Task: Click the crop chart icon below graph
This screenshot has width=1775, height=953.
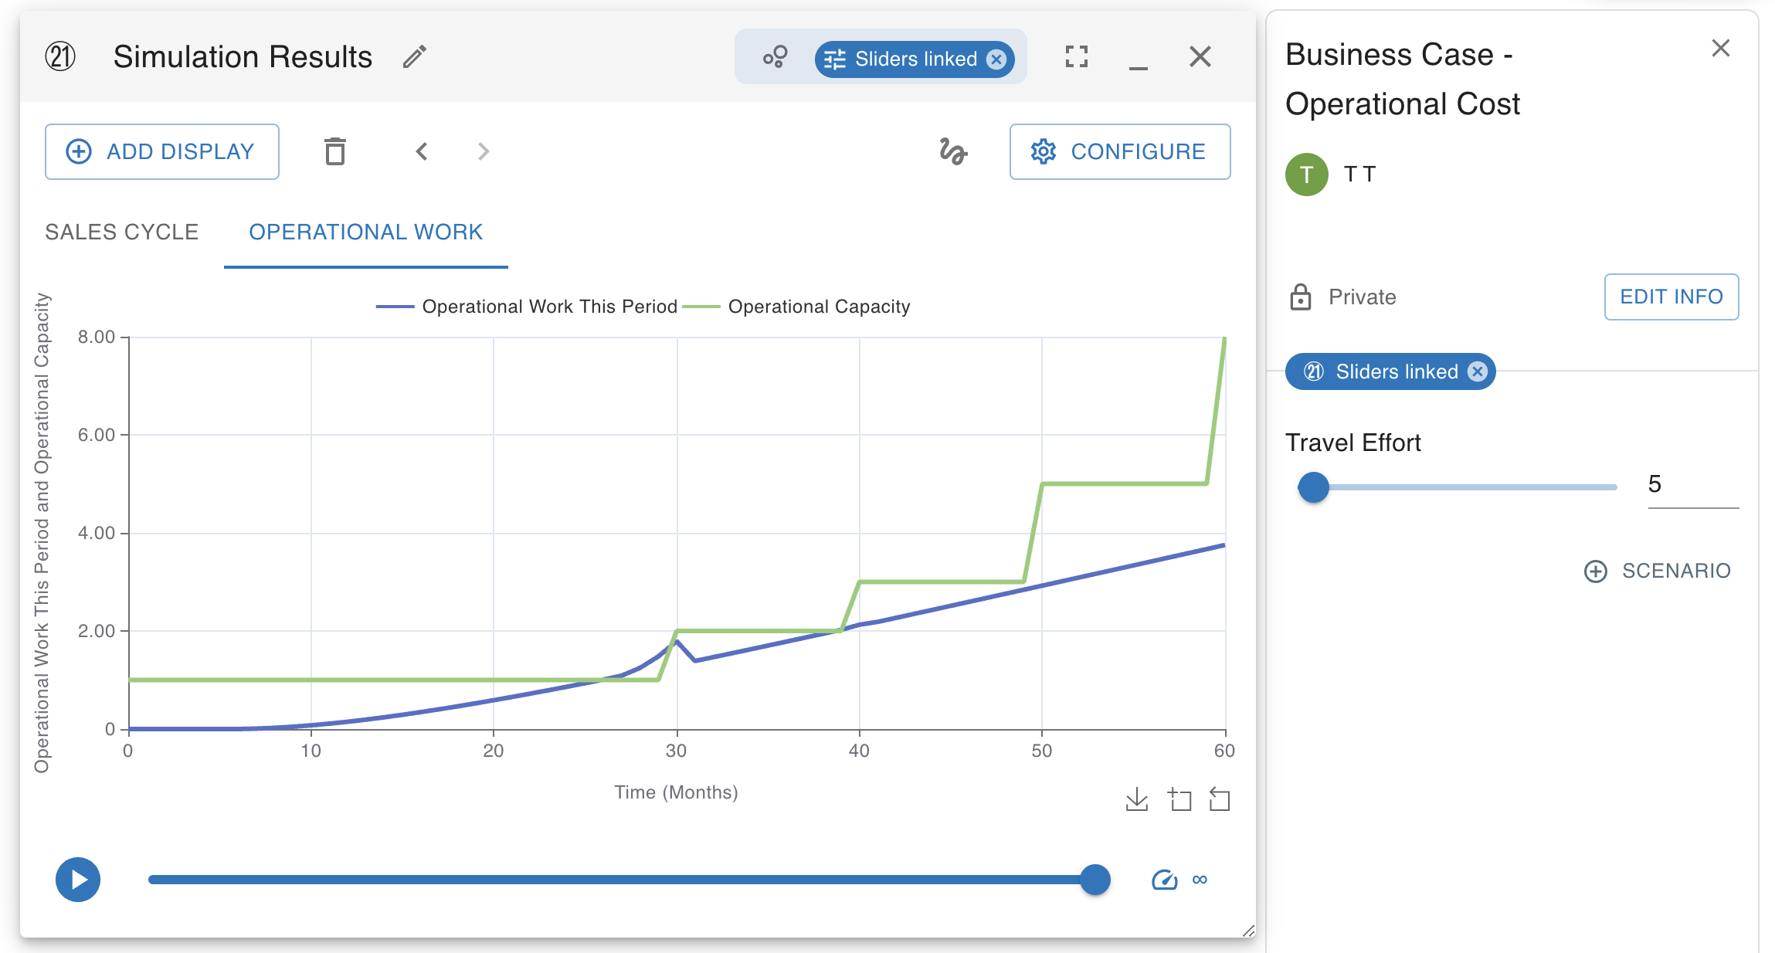Action: (1179, 799)
